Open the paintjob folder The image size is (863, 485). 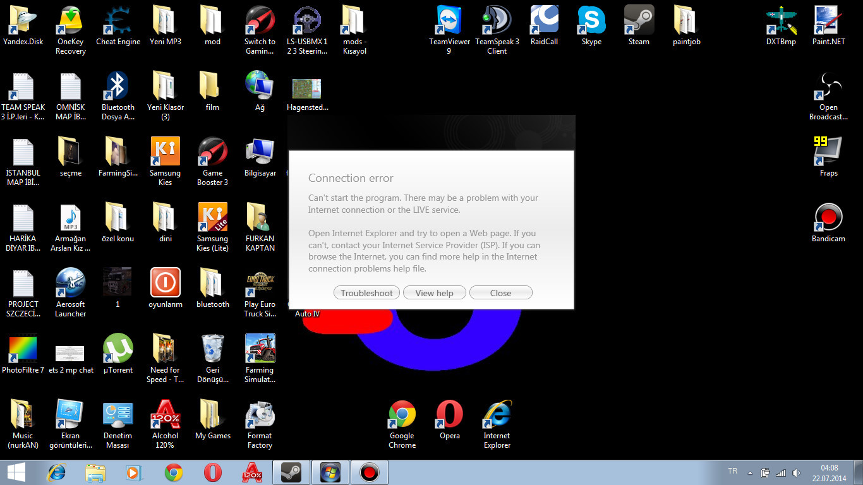tap(686, 27)
